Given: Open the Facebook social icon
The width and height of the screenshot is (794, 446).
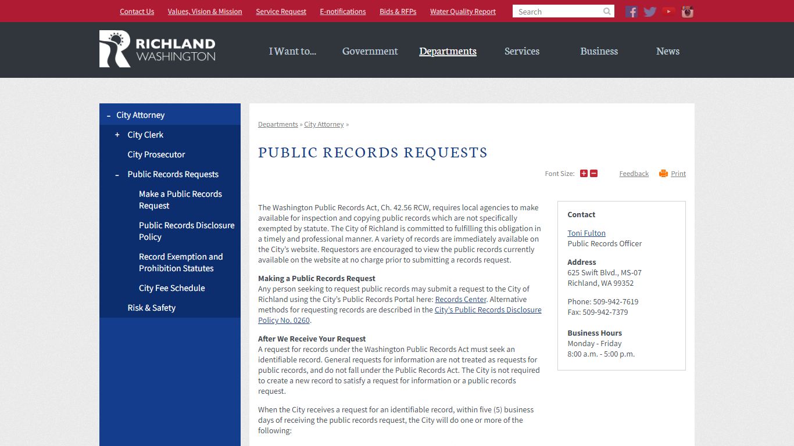Looking at the screenshot, I should point(631,12).
